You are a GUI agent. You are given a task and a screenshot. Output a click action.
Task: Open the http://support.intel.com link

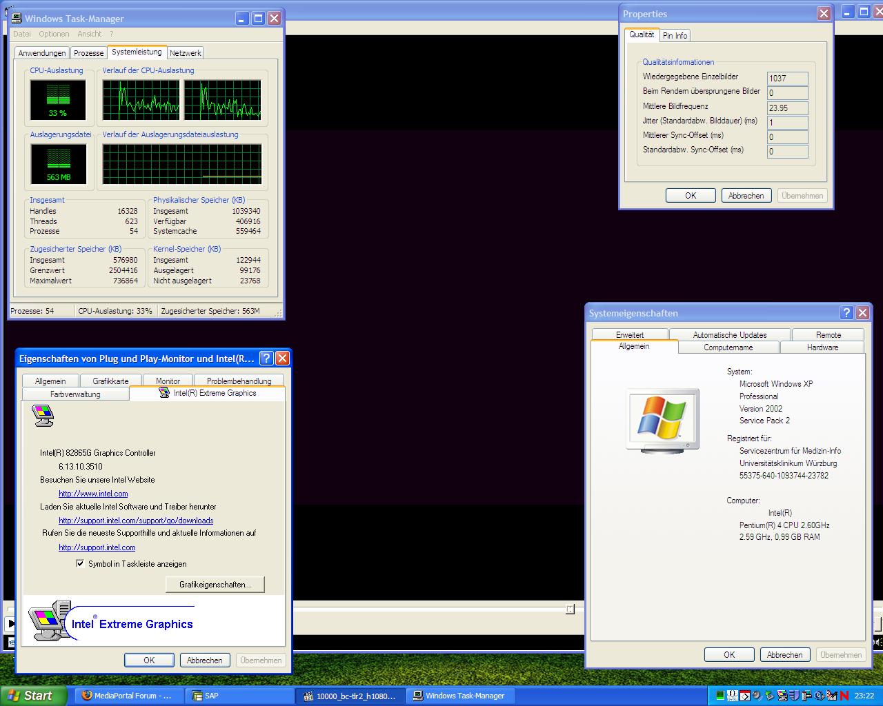tap(97, 547)
